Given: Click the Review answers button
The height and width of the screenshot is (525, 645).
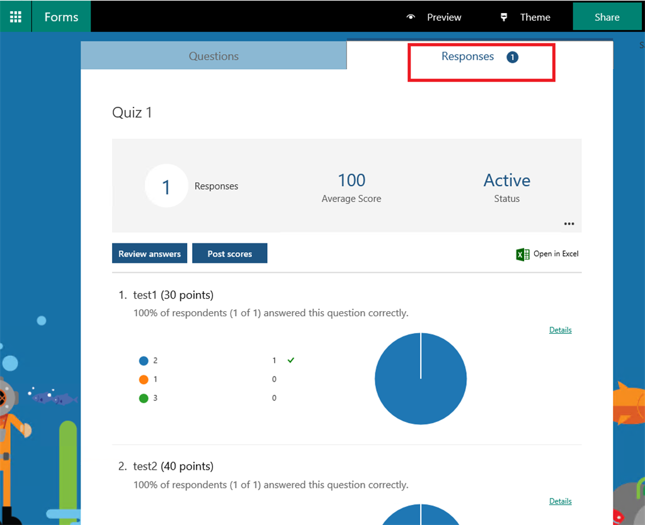Looking at the screenshot, I should (149, 253).
